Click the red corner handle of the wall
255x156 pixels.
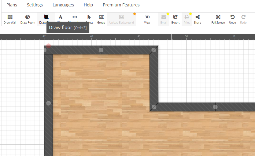coord(49,46)
